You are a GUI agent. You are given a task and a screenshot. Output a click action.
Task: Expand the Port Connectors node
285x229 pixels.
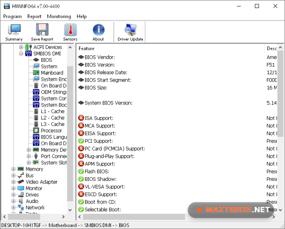(x=29, y=156)
